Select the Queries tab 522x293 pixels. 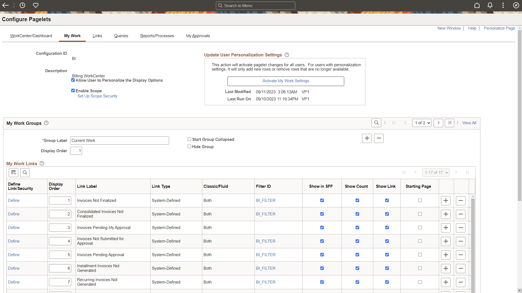pyautogui.click(x=121, y=36)
